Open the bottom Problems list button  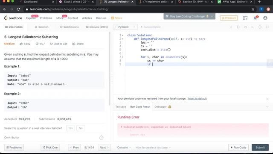pyautogui.click(x=14, y=148)
